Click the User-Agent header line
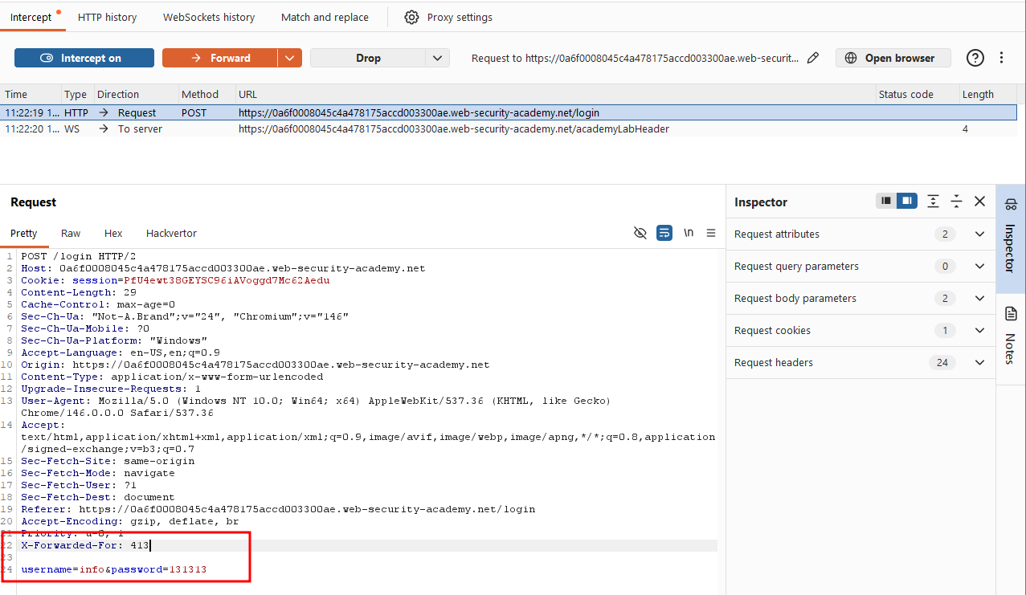1026x595 pixels. click(316, 406)
